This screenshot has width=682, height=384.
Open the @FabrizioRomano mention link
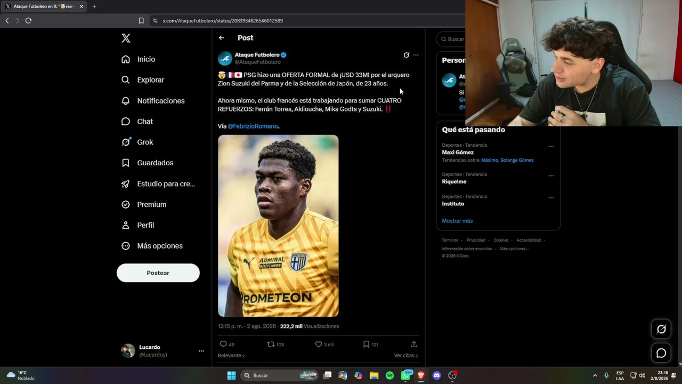click(x=253, y=126)
